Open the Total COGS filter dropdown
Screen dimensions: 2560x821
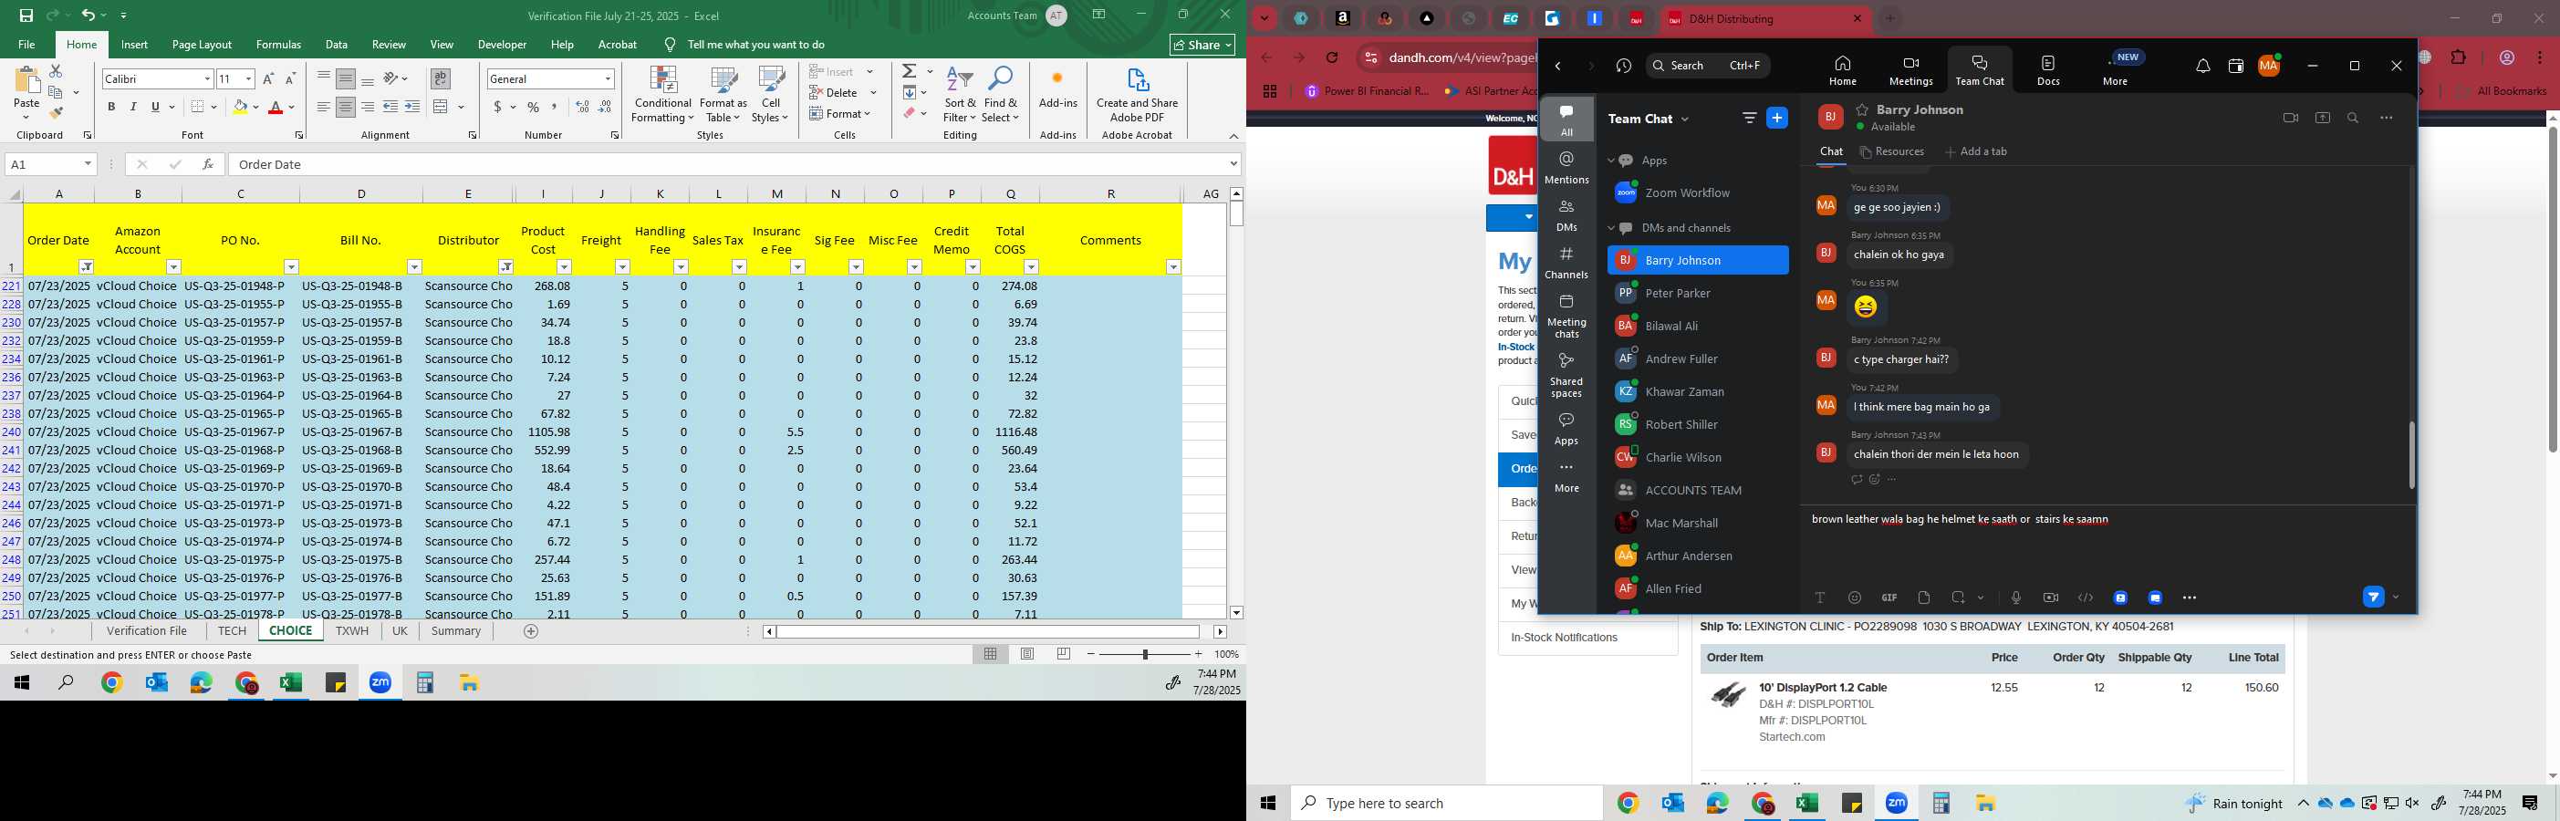point(1031,267)
